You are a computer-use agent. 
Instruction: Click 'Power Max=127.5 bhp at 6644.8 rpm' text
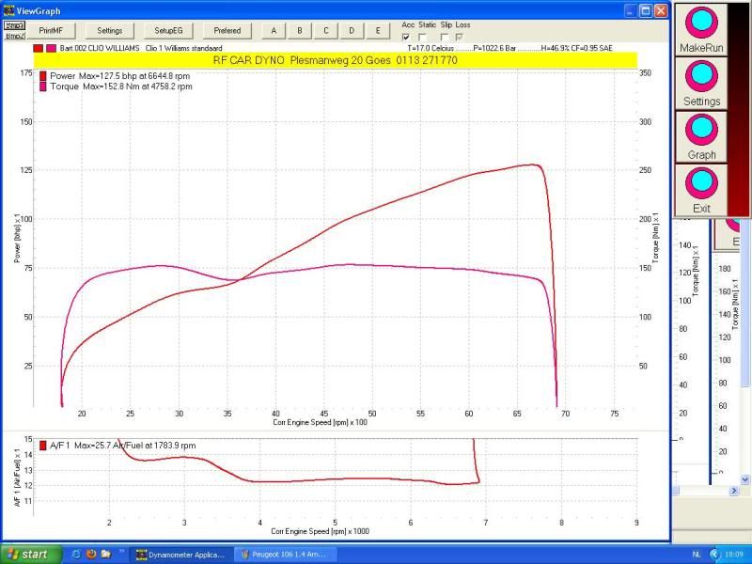pyautogui.click(x=120, y=76)
